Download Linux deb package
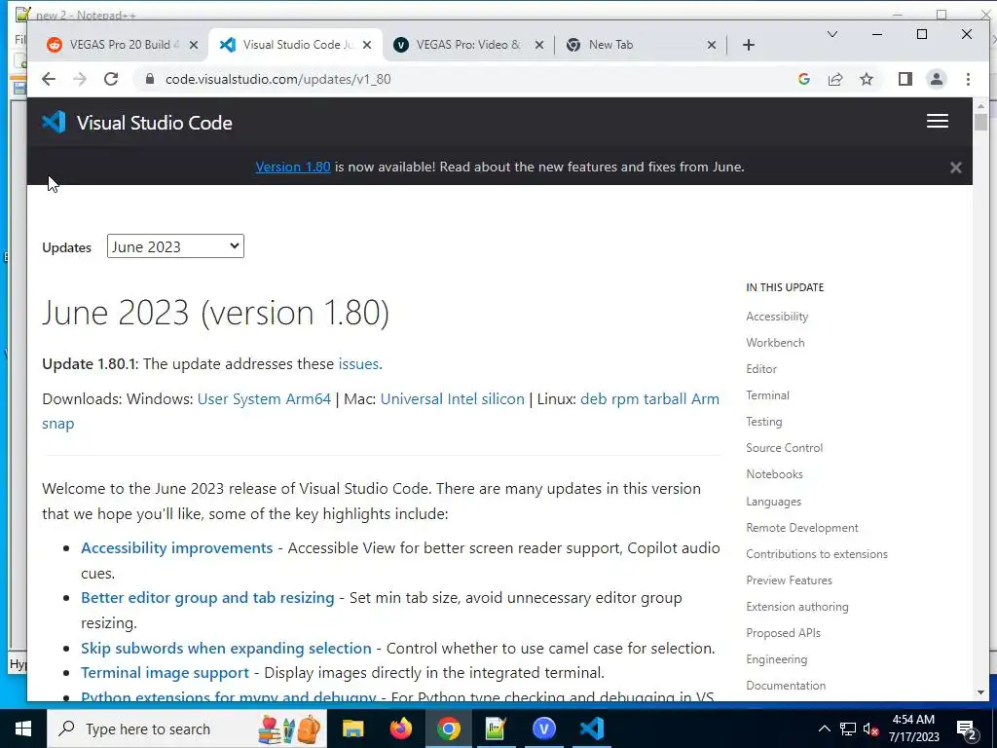Image resolution: width=997 pixels, height=748 pixels. coord(594,398)
